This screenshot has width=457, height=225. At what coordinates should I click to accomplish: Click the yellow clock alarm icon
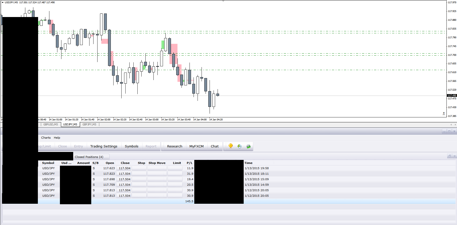pos(231,146)
